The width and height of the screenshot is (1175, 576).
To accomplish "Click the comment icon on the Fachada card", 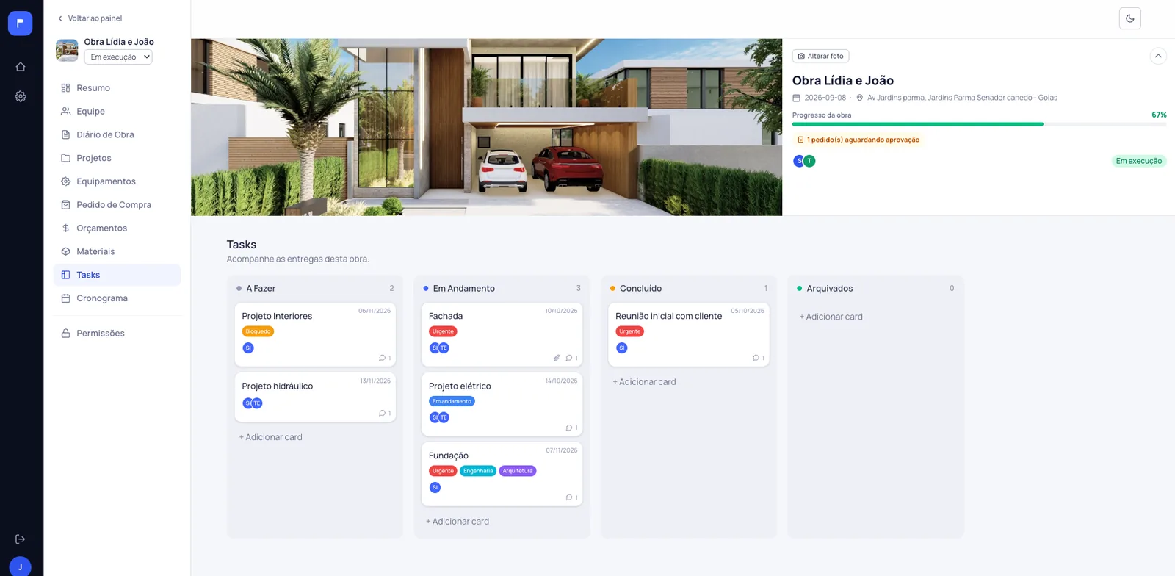I will pyautogui.click(x=568, y=359).
